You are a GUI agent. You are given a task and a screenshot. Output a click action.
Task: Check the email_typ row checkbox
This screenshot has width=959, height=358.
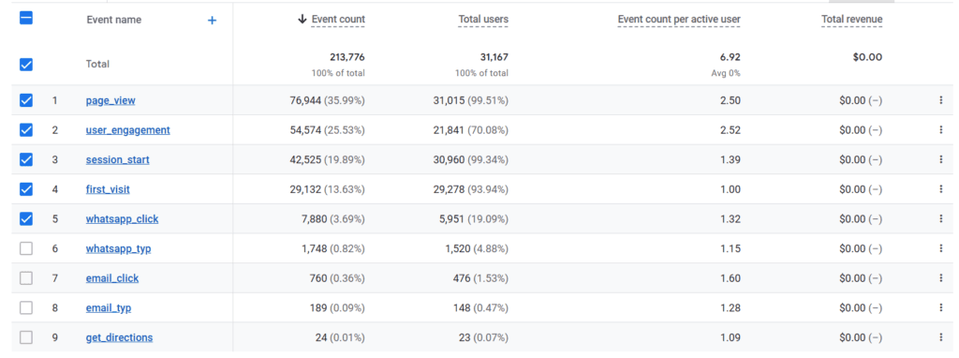pyautogui.click(x=26, y=307)
